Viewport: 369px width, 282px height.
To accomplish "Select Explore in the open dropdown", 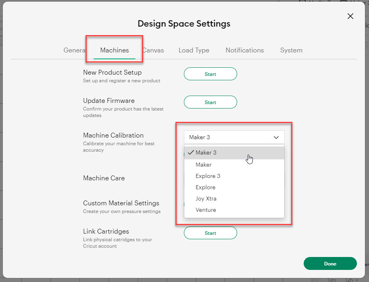I will (x=205, y=187).
